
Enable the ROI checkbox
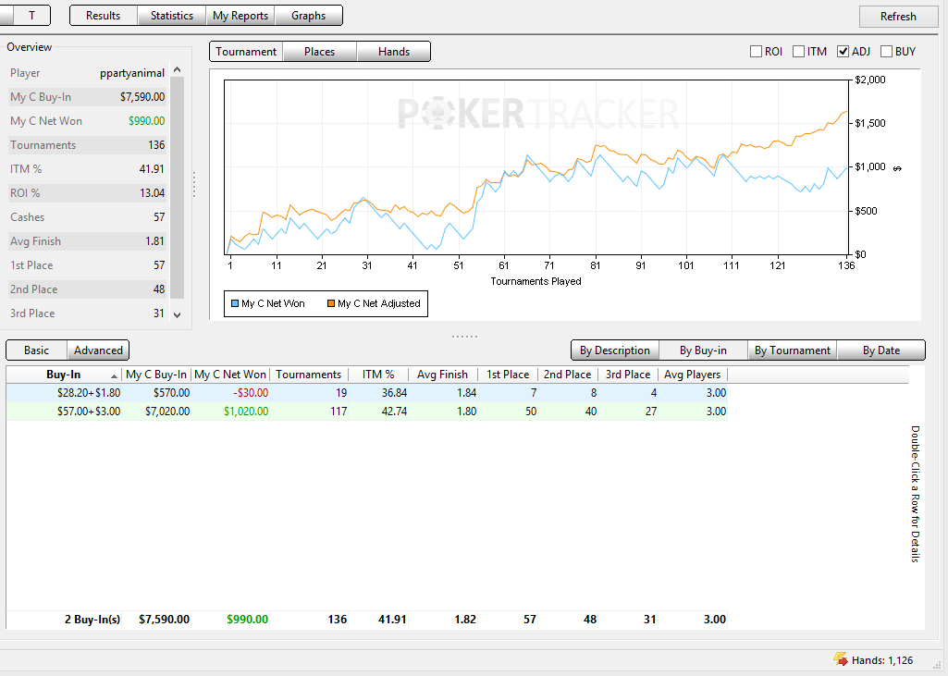coord(756,52)
